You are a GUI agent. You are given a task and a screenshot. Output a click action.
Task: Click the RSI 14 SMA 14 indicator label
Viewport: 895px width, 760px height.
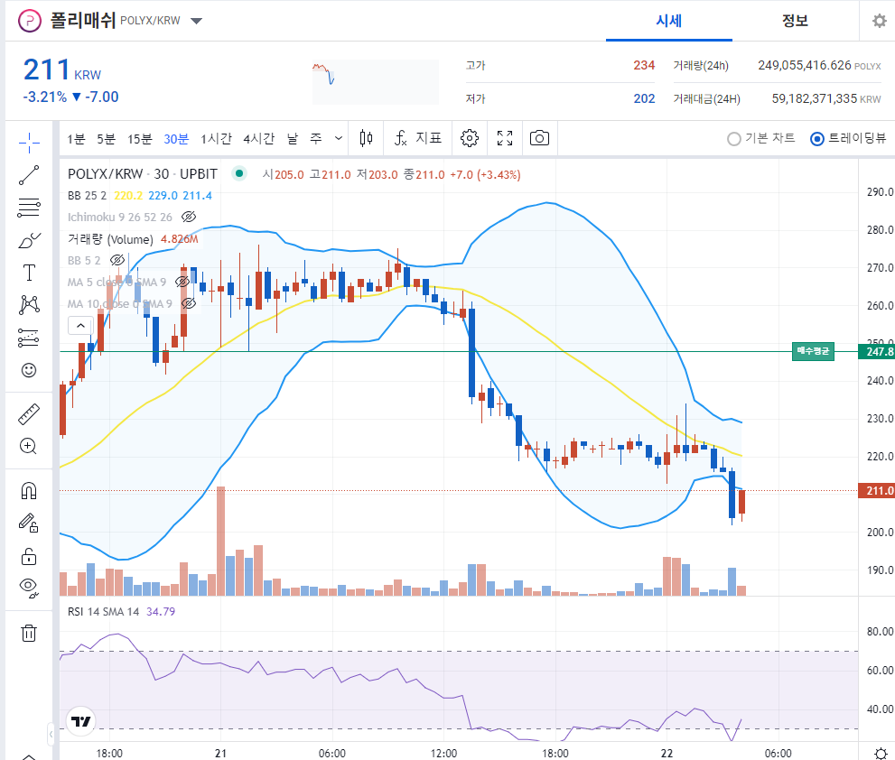click(x=103, y=612)
